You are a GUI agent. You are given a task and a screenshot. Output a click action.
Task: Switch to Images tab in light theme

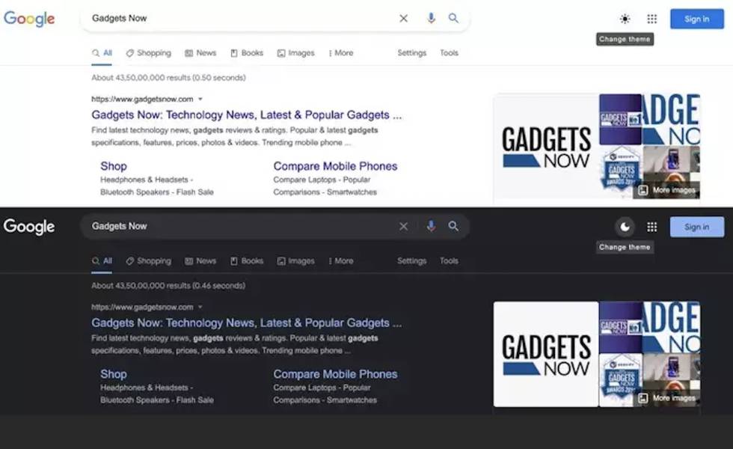pyautogui.click(x=296, y=53)
